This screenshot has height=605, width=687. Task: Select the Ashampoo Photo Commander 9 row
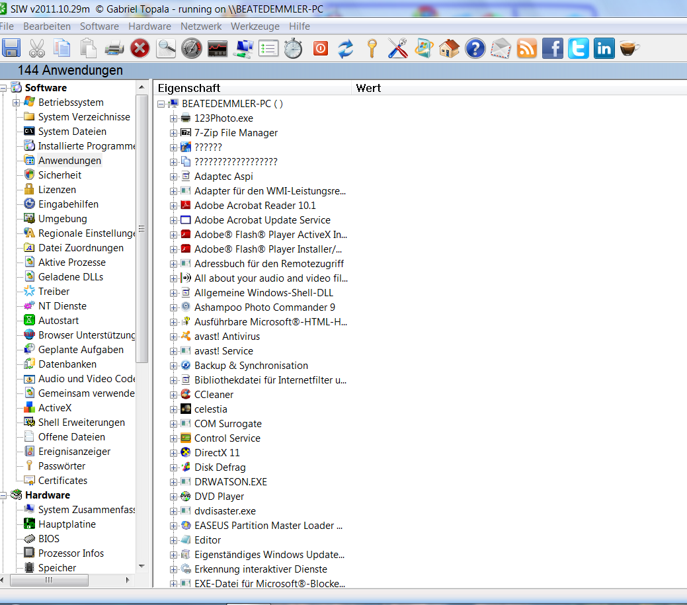coord(264,307)
